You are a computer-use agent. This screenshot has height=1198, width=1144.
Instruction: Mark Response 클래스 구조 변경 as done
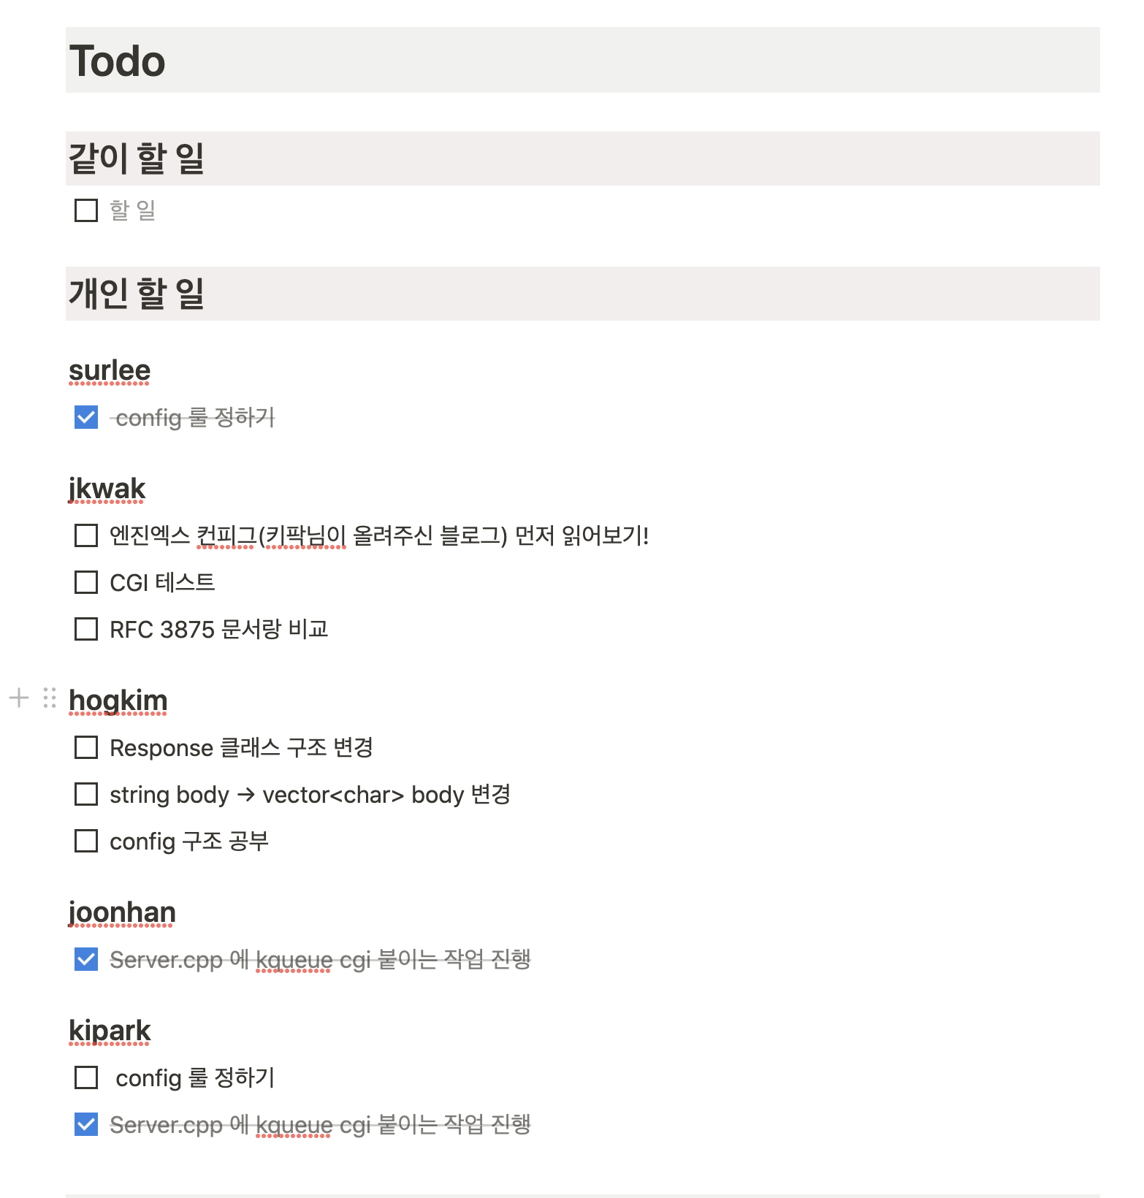(86, 747)
